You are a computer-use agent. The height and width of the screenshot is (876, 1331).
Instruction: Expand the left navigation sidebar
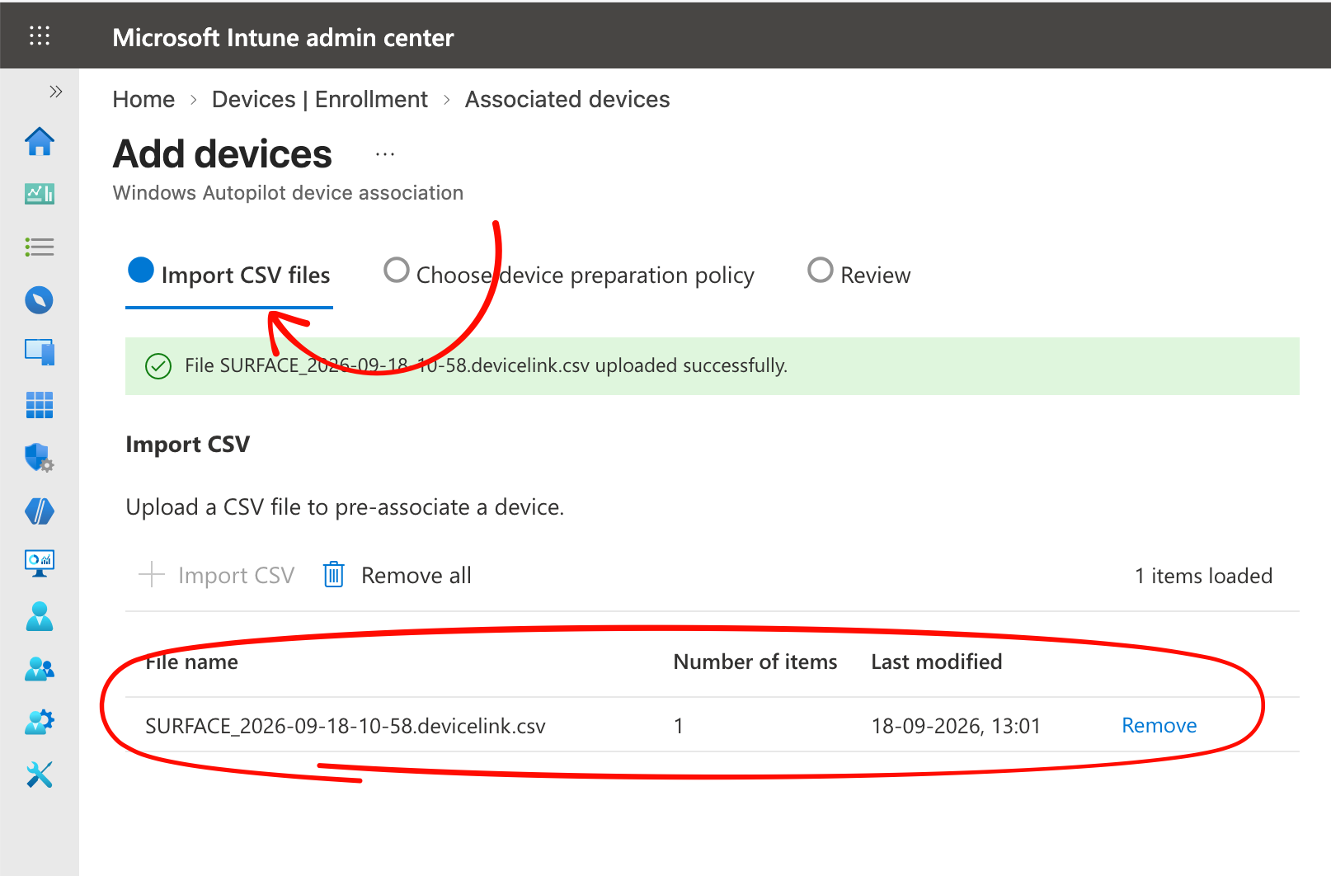[x=55, y=92]
